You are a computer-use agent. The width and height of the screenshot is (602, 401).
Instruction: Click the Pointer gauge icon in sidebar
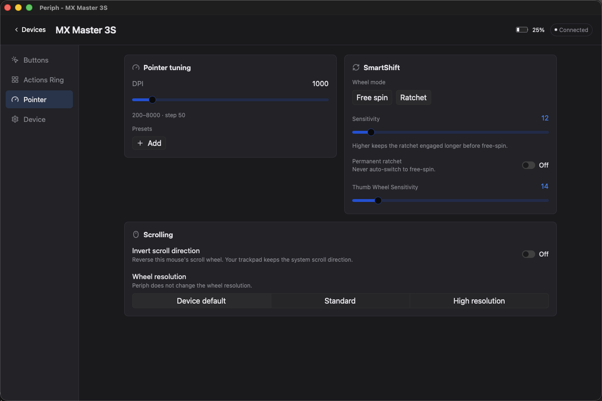(15, 100)
